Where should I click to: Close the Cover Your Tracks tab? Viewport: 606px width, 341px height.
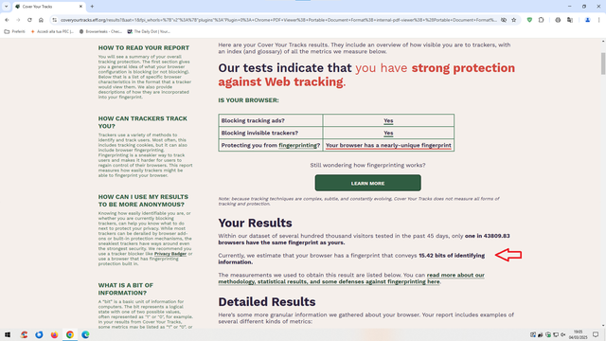[x=80, y=7]
